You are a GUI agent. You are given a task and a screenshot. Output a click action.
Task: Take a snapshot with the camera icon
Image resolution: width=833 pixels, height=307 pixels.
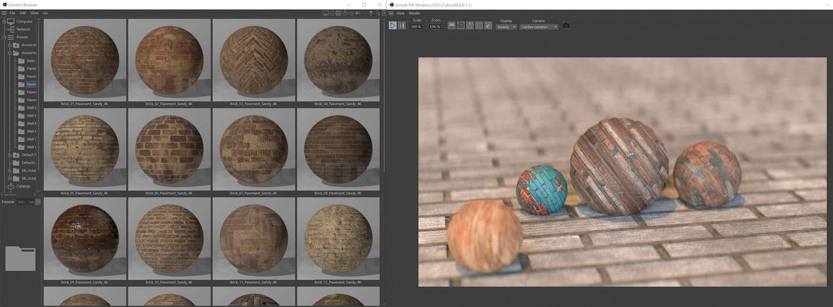click(566, 25)
